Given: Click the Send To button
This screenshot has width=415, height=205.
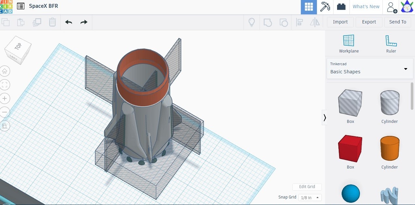Looking at the screenshot, I should pyautogui.click(x=398, y=22).
